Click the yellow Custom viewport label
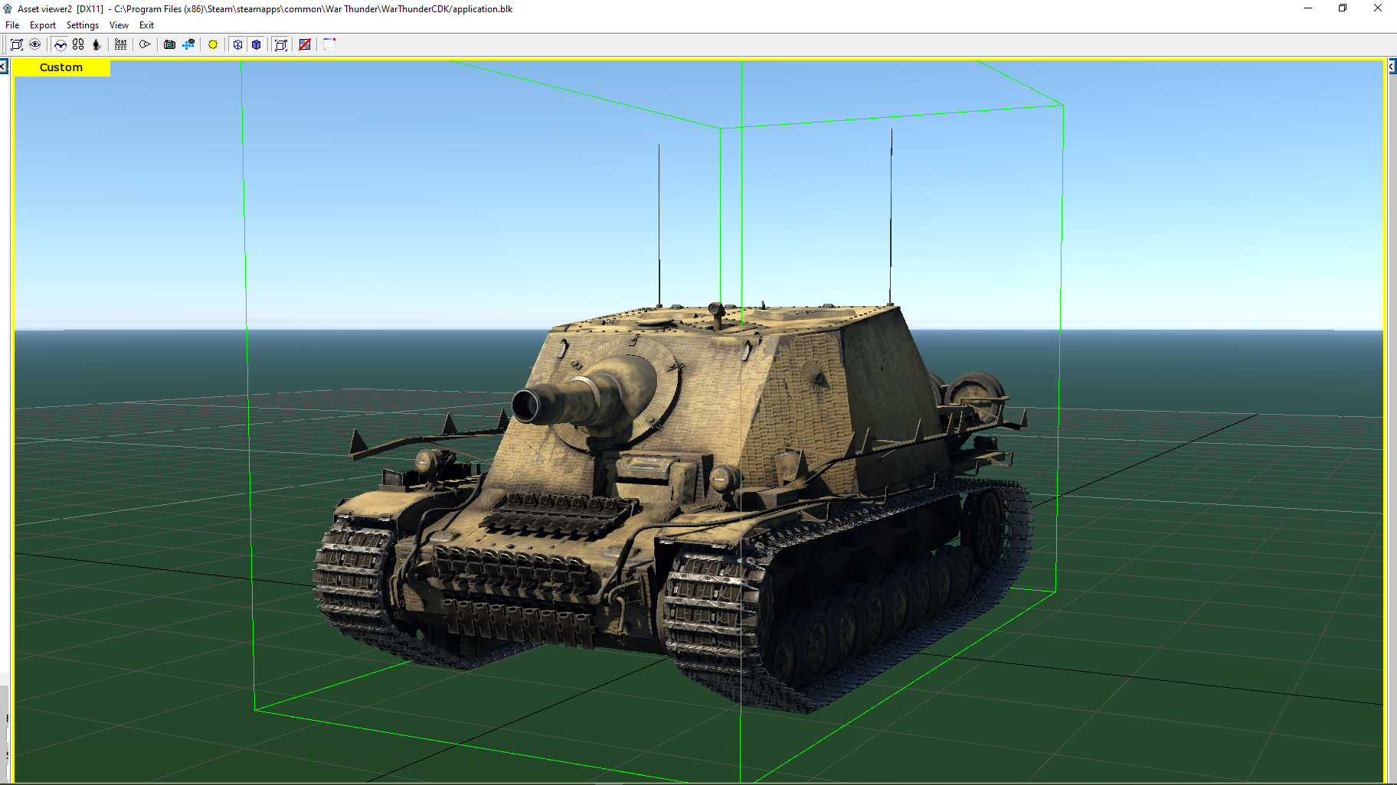Viewport: 1397px width, 785px height. tap(61, 67)
